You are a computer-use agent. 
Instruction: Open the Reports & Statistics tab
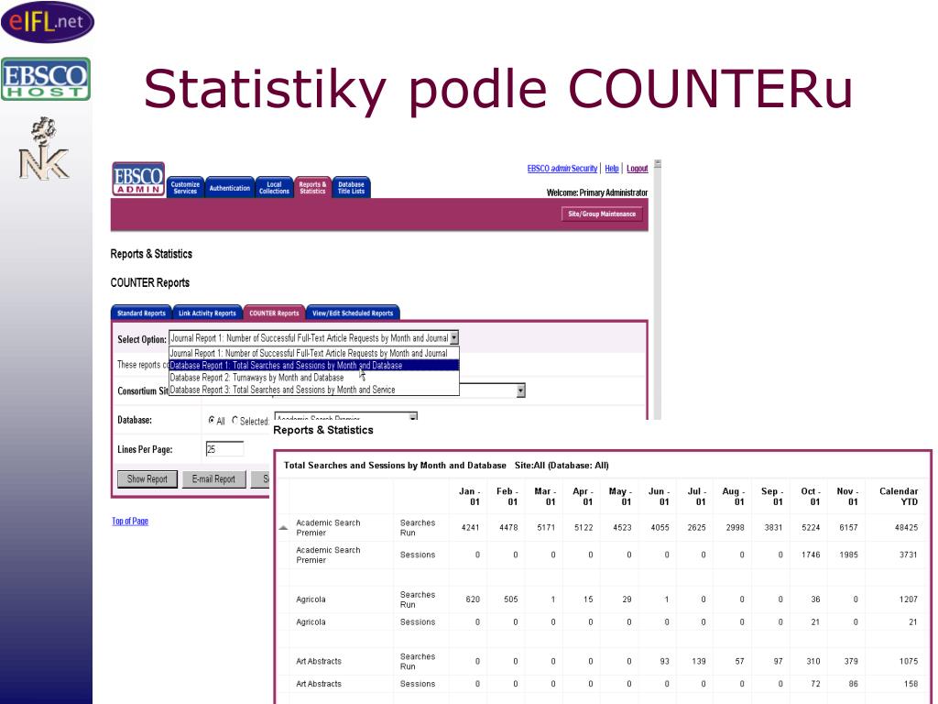(x=312, y=187)
